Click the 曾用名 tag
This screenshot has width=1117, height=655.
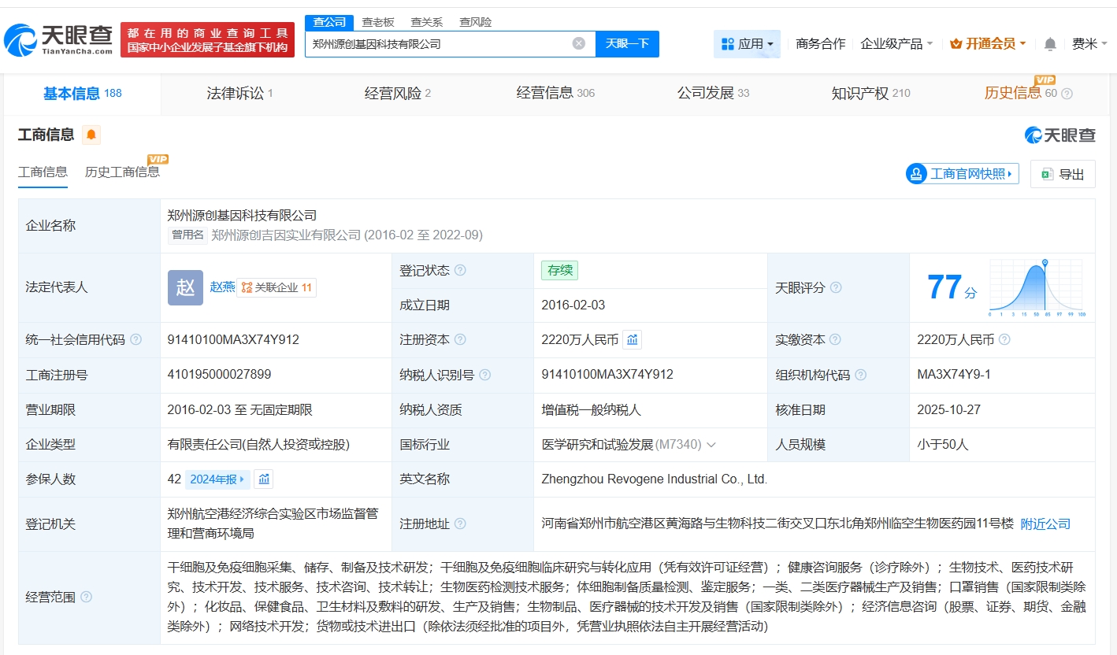(x=187, y=235)
